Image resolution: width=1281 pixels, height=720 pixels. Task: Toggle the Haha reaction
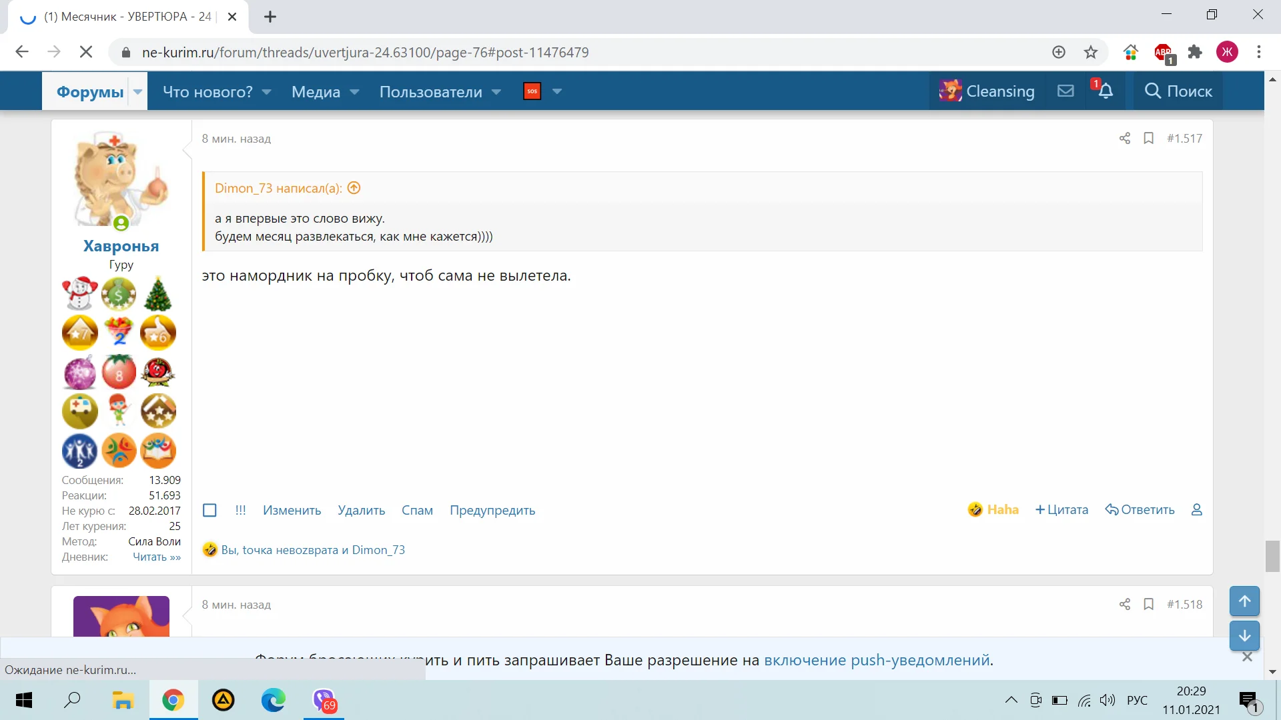[x=993, y=510]
